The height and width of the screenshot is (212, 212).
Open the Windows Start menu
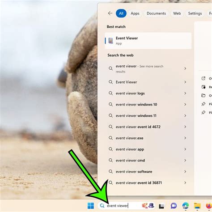pos(91,206)
